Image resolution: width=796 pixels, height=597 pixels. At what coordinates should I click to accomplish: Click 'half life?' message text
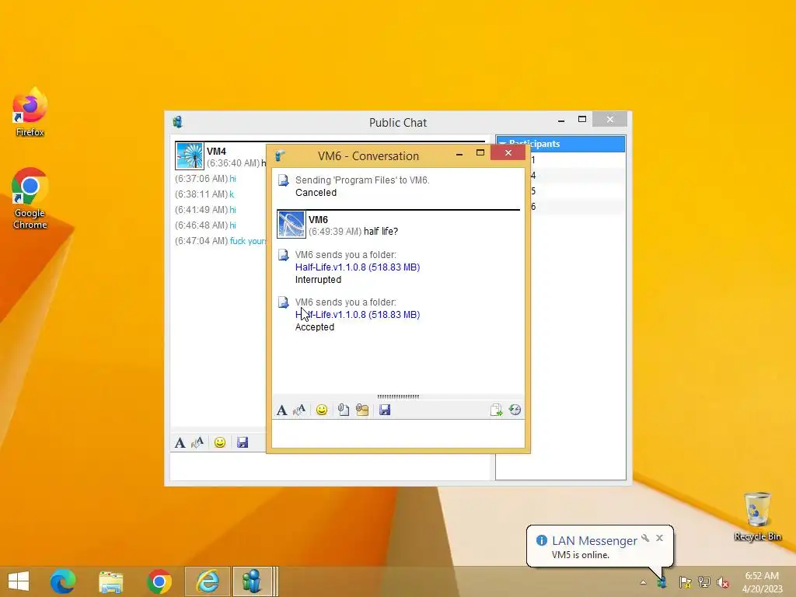pos(381,232)
